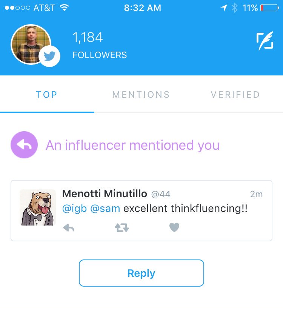The image size is (283, 310).
Task: Tap the compose tweet quill icon
Action: click(265, 41)
